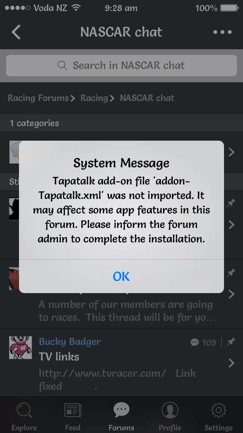Open the Profile tab
The height and width of the screenshot is (433, 243).
tap(170, 416)
